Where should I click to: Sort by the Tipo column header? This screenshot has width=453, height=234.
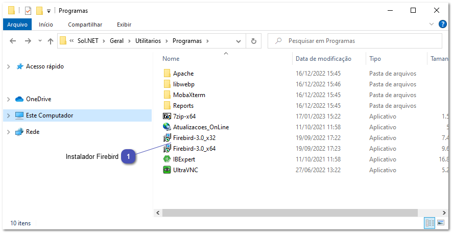click(x=375, y=59)
